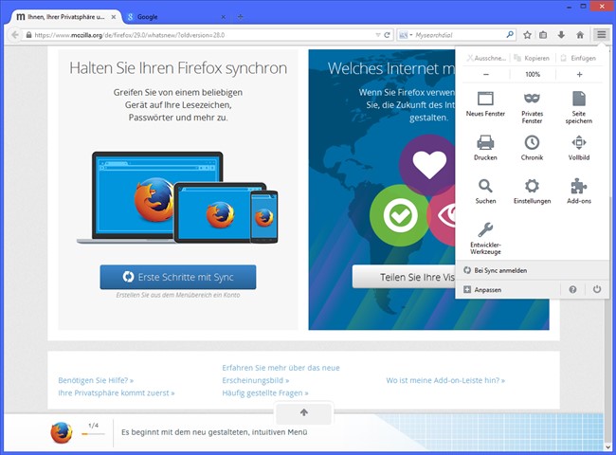This screenshot has width=616, height=455.
Task: Open the URL history dropdown arrow
Action: (378, 35)
